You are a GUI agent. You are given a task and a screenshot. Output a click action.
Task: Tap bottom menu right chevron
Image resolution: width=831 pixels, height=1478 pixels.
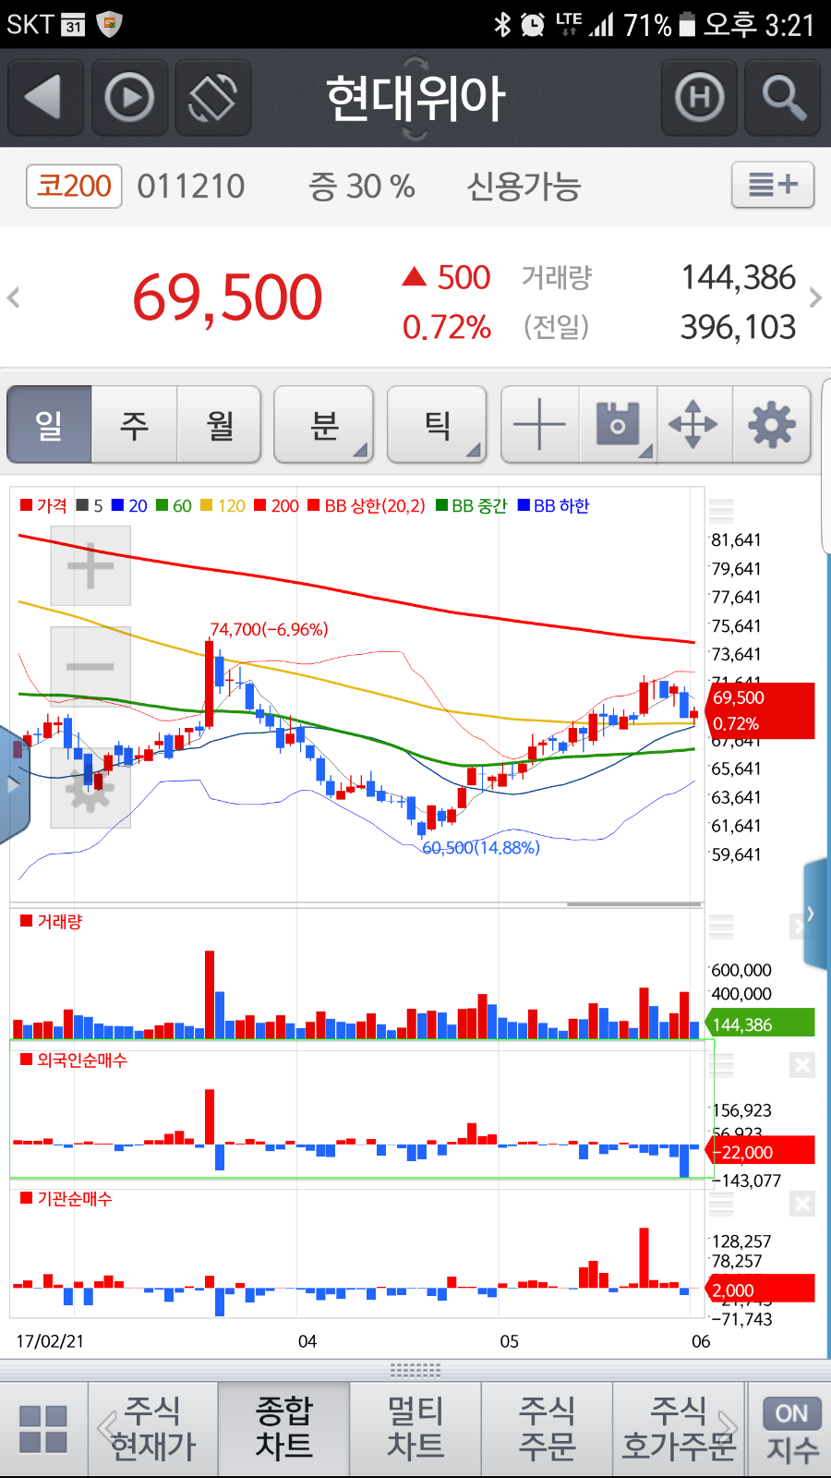(729, 1428)
